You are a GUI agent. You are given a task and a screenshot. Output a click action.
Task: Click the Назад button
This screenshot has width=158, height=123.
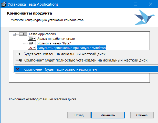(79, 115)
